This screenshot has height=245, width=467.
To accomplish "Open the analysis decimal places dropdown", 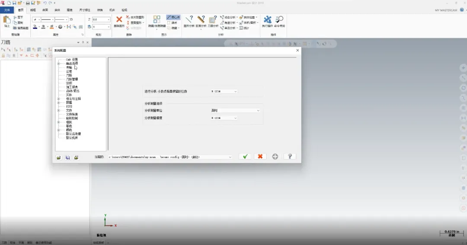I will pyautogui.click(x=224, y=92).
